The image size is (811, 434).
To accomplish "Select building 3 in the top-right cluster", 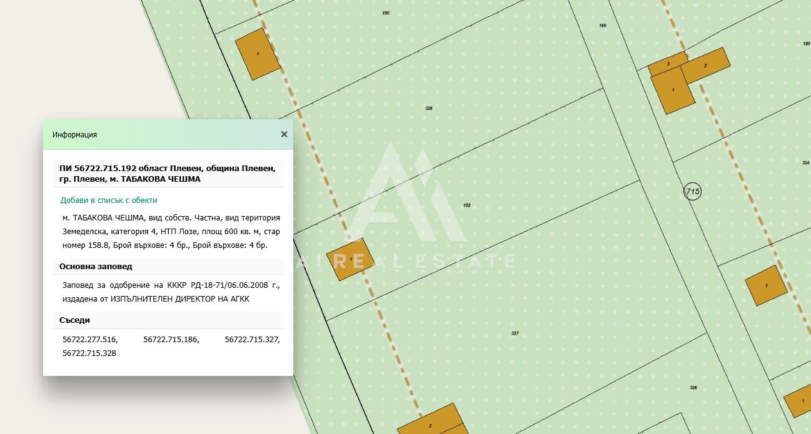I will 668,65.
